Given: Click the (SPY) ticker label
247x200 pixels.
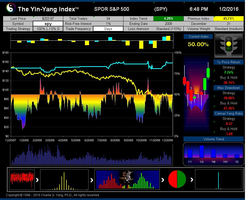Looking at the screenshot, I should 161,9.
